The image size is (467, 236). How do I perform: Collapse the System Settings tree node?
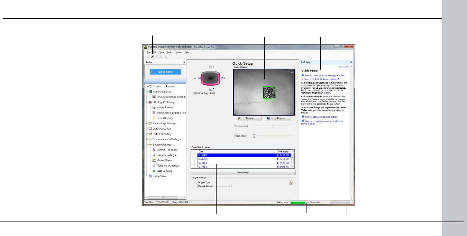coord(147,145)
